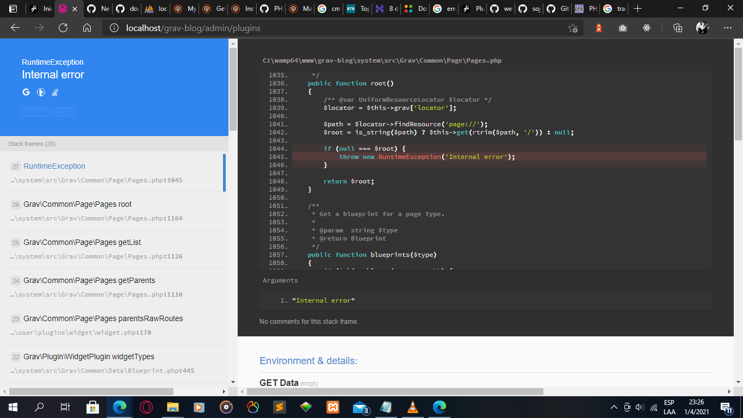Click the camera extension icon in the toolbar
The image size is (743, 418).
[623, 27]
